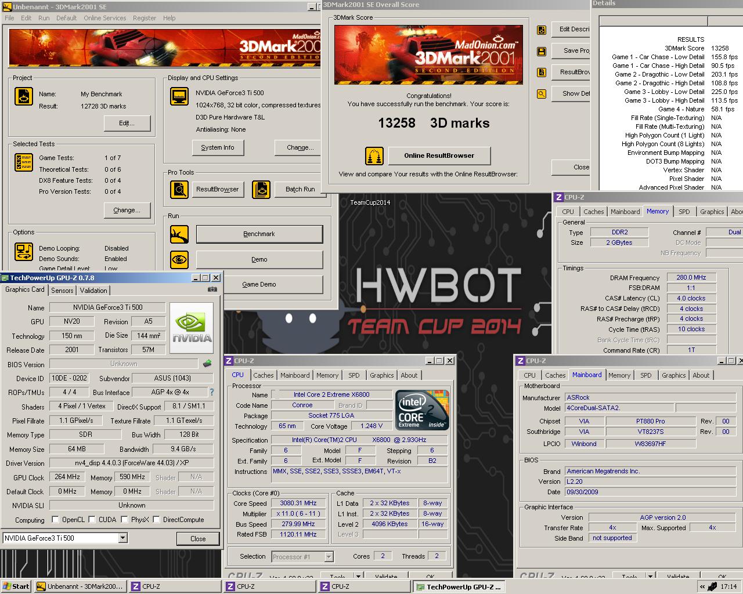The image size is (743, 594).
Task: Open the Help menu in 3DMark2001
Action: point(169,18)
